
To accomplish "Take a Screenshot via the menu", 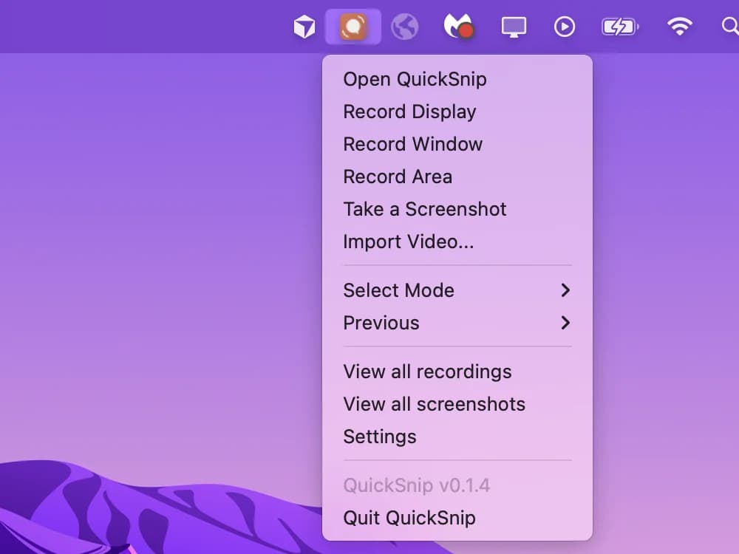I will click(x=425, y=209).
